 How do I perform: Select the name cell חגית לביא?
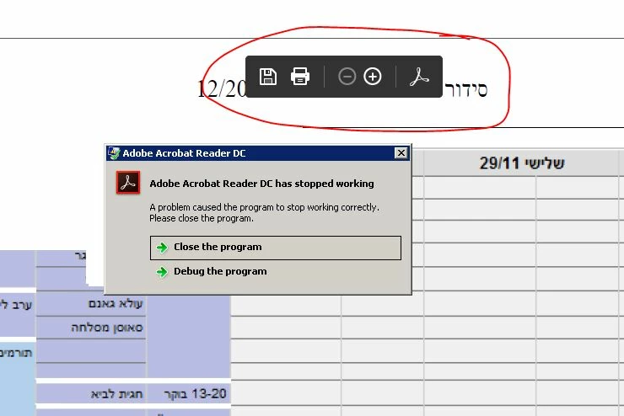pyautogui.click(x=92, y=394)
